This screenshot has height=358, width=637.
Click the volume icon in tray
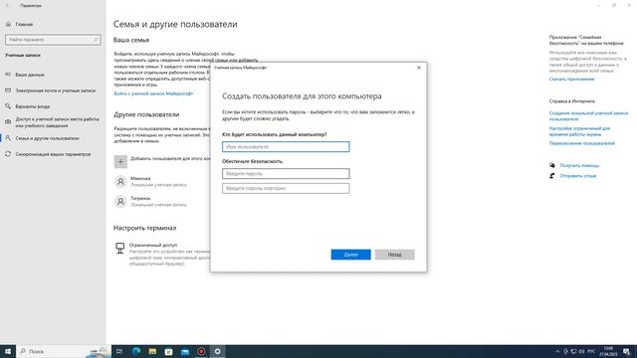pos(581,351)
